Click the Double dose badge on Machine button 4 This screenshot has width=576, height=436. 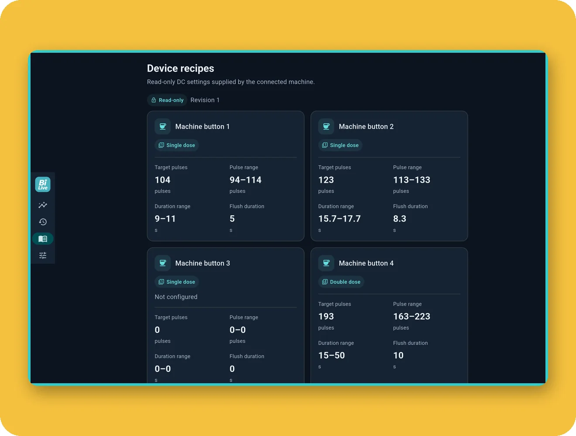pyautogui.click(x=341, y=282)
